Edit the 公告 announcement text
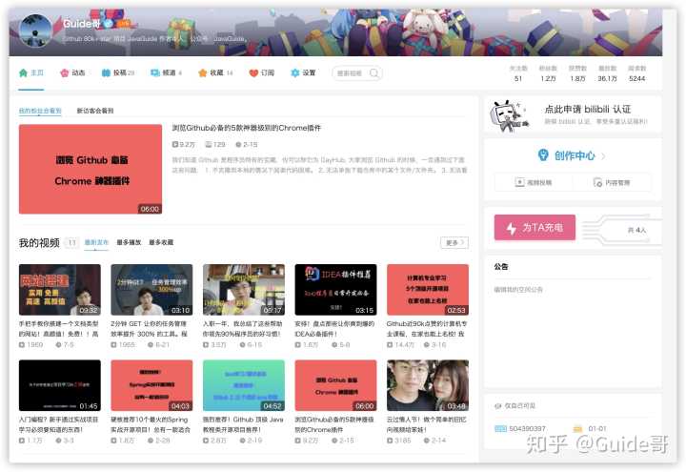The height and width of the screenshot is (472, 686). pos(518,290)
